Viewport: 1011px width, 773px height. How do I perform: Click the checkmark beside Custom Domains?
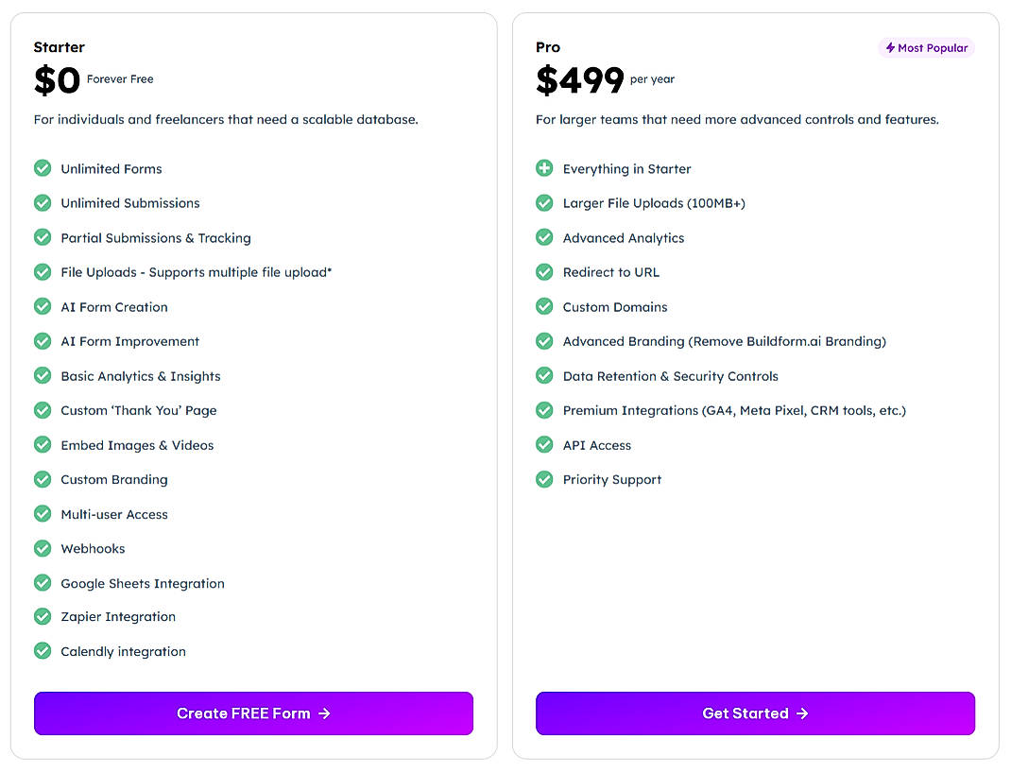544,306
